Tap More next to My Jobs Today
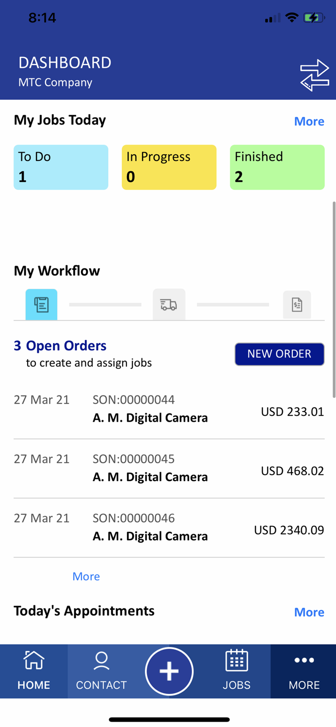This screenshot has width=336, height=727. [x=309, y=121]
